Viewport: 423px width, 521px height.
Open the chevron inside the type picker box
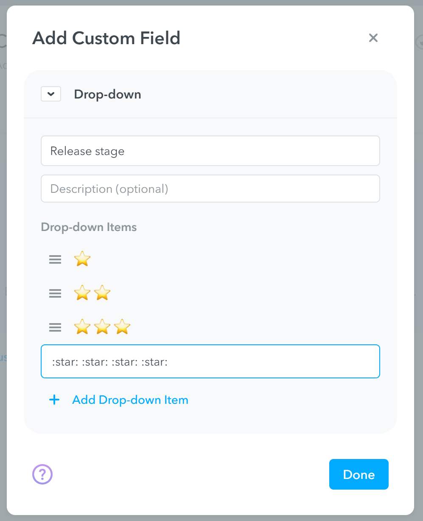51,94
